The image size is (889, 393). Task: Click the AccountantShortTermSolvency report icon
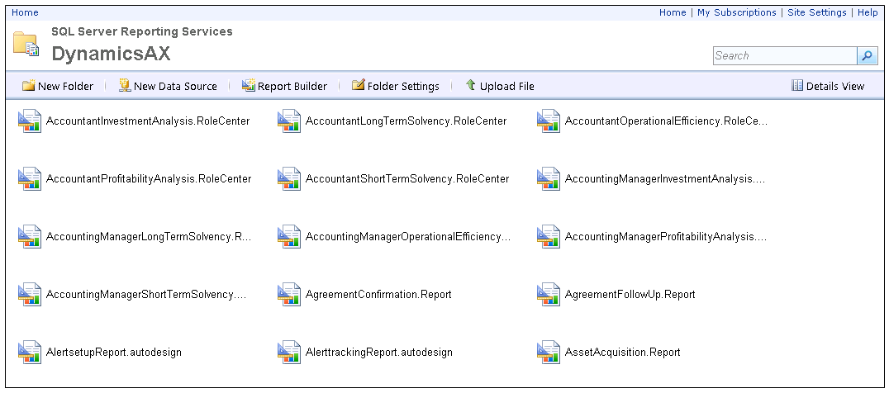[x=289, y=178]
